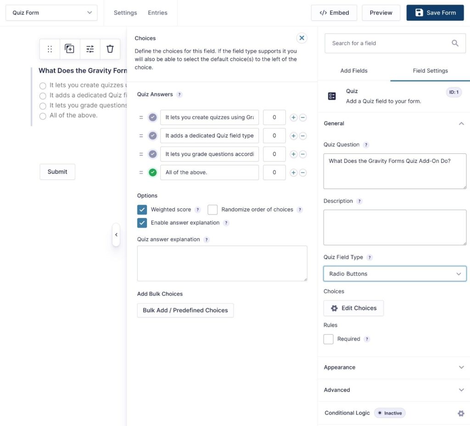Check the Required rule checkbox
Image resolution: width=470 pixels, height=426 pixels.
click(x=328, y=339)
